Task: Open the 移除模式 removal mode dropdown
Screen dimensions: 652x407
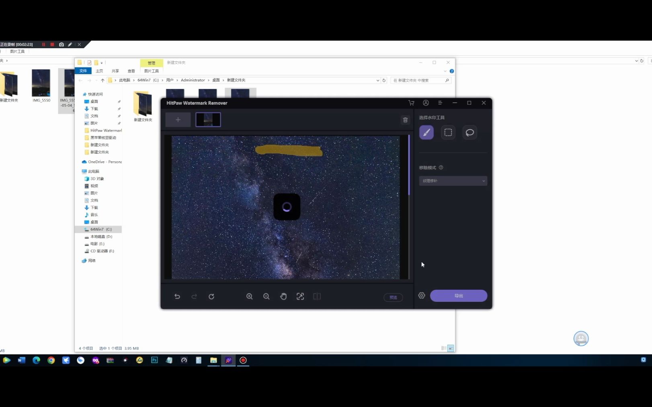Action: tap(453, 181)
